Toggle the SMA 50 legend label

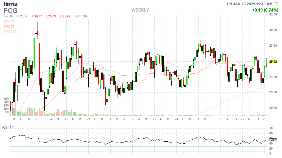coord(9,26)
